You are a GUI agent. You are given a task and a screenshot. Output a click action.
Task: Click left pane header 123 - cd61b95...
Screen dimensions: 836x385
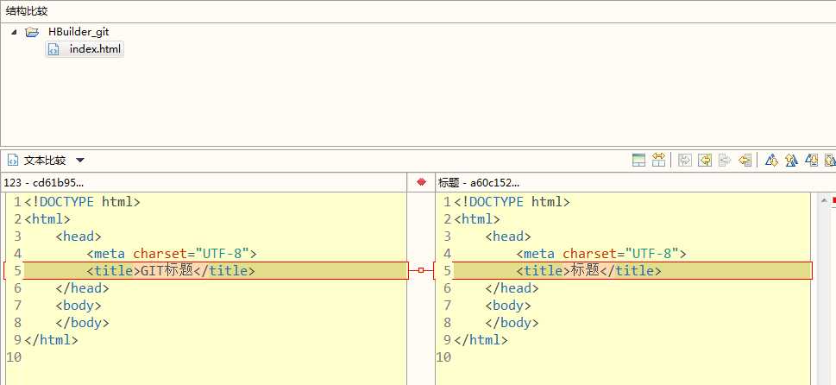(44, 183)
